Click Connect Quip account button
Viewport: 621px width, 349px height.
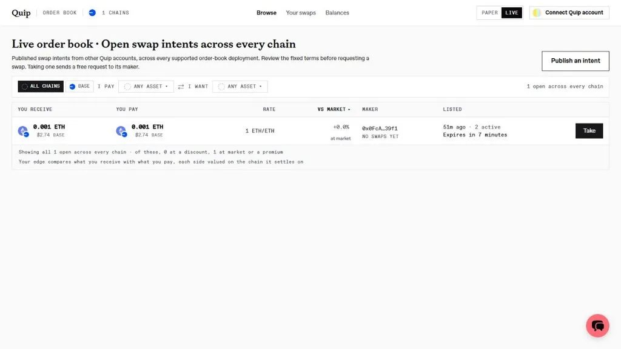pyautogui.click(x=569, y=13)
